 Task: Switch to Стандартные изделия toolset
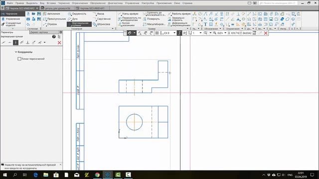click(12, 24)
